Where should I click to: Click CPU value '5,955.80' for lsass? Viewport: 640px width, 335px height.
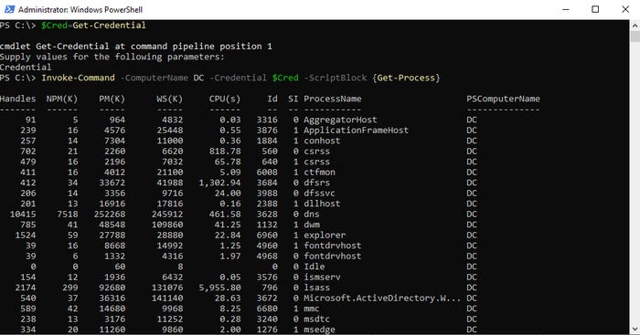pos(220,288)
